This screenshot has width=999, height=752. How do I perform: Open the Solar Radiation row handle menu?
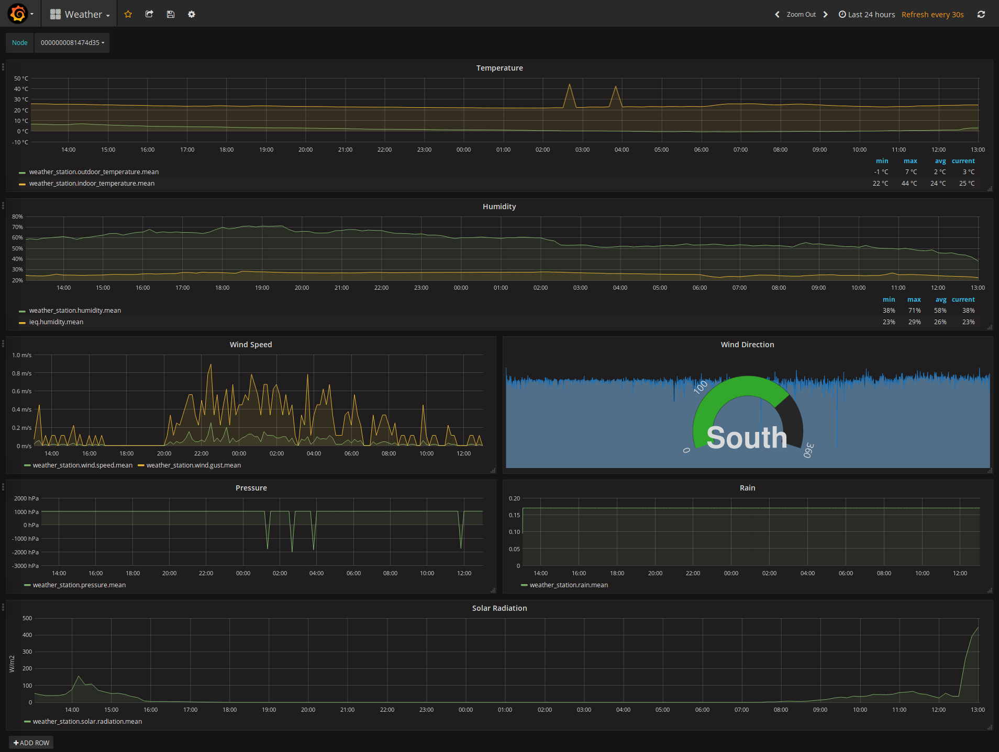click(3, 607)
